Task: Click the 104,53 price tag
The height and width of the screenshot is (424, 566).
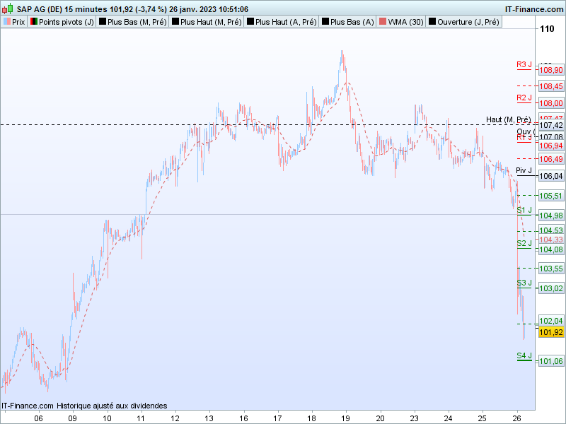Action: click(x=551, y=230)
